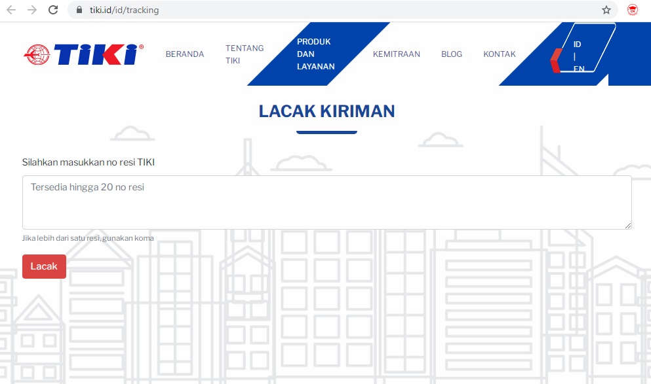This screenshot has height=384, width=651.
Task: Click the textarea resize handle corner
Action: point(628,225)
